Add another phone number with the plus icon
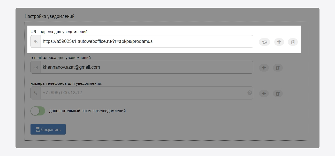Viewport: 335px width, 156px height. point(264,93)
